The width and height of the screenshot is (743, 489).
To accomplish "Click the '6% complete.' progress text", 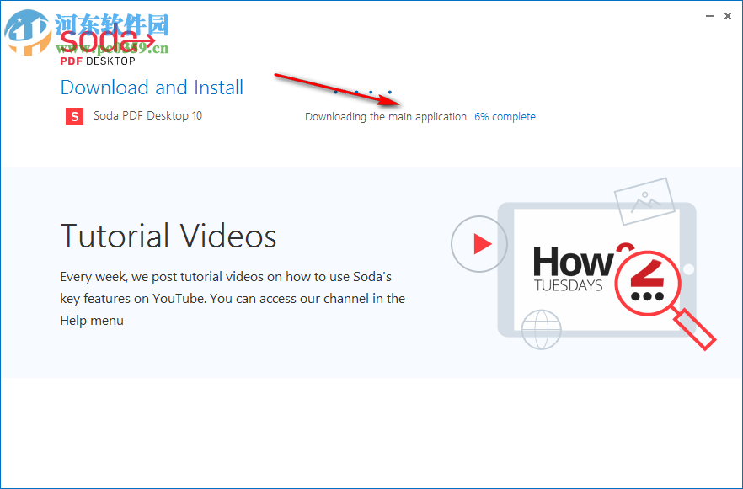I will click(x=506, y=116).
